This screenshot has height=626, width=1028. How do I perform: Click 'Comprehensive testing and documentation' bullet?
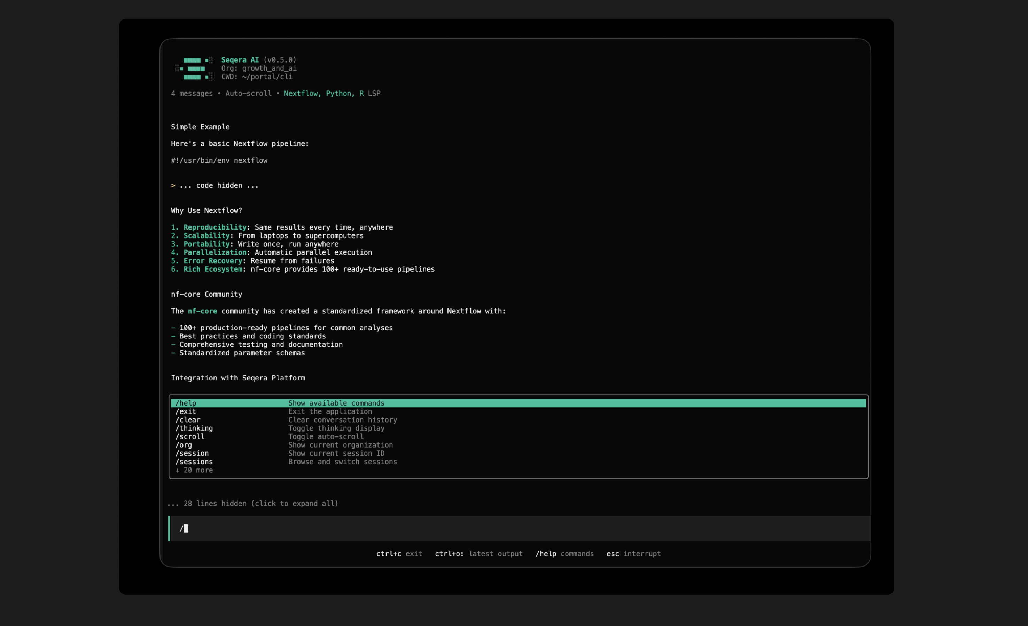pos(257,344)
